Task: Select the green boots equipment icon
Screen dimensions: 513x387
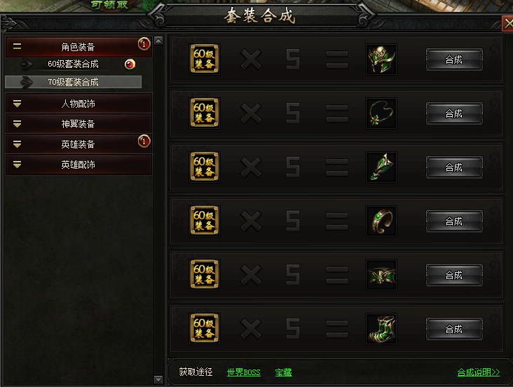Action: (381, 329)
